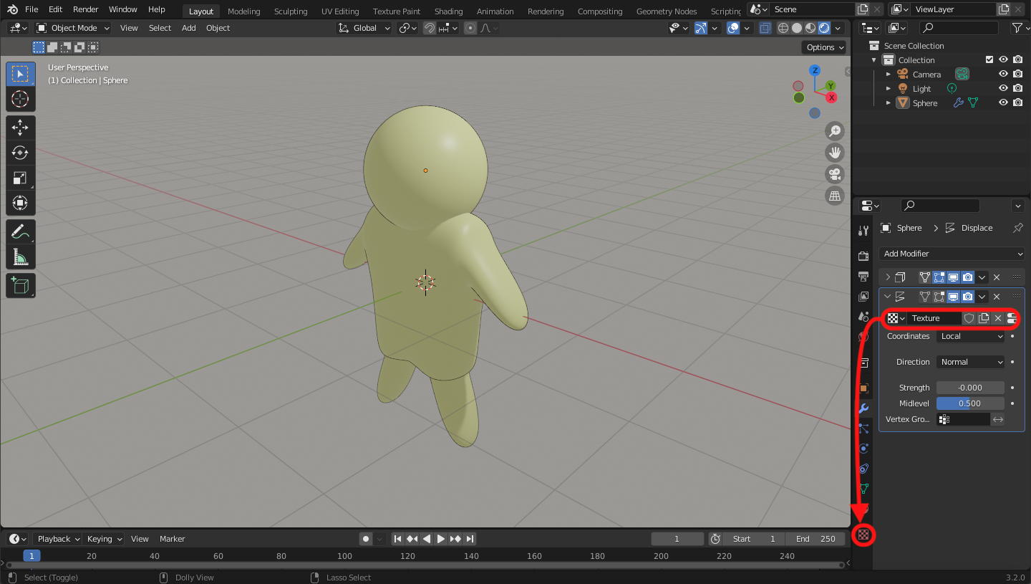Select the Measure tool
The width and height of the screenshot is (1031, 584).
(x=21, y=257)
